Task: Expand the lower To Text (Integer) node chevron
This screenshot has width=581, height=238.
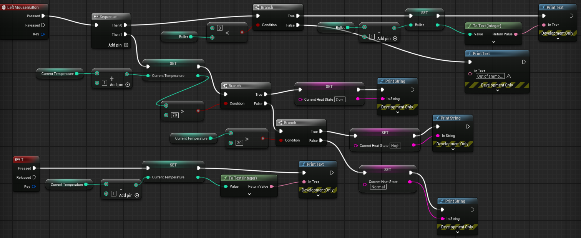Action: coord(249,194)
